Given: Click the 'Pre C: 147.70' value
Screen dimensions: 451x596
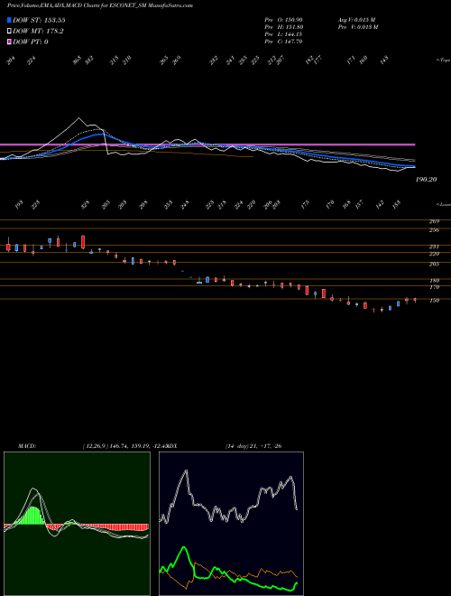Looking at the screenshot, I should pyautogui.click(x=283, y=42).
